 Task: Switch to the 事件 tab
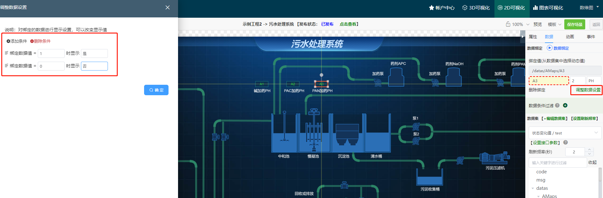click(x=591, y=37)
